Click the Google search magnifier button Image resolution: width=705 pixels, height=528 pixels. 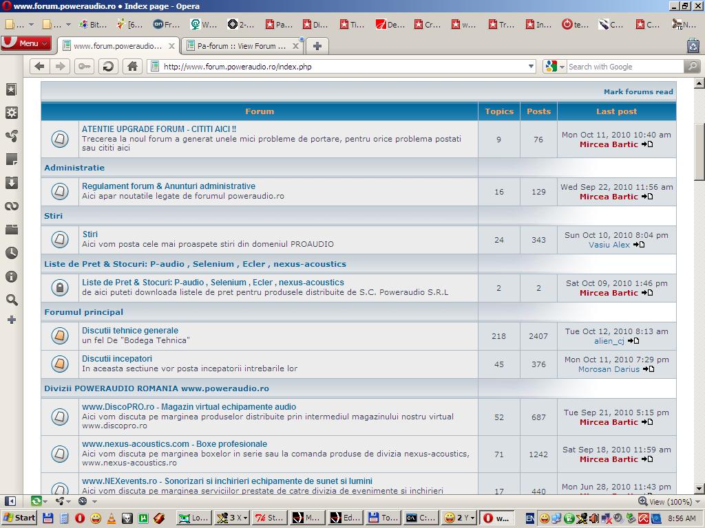tap(693, 67)
